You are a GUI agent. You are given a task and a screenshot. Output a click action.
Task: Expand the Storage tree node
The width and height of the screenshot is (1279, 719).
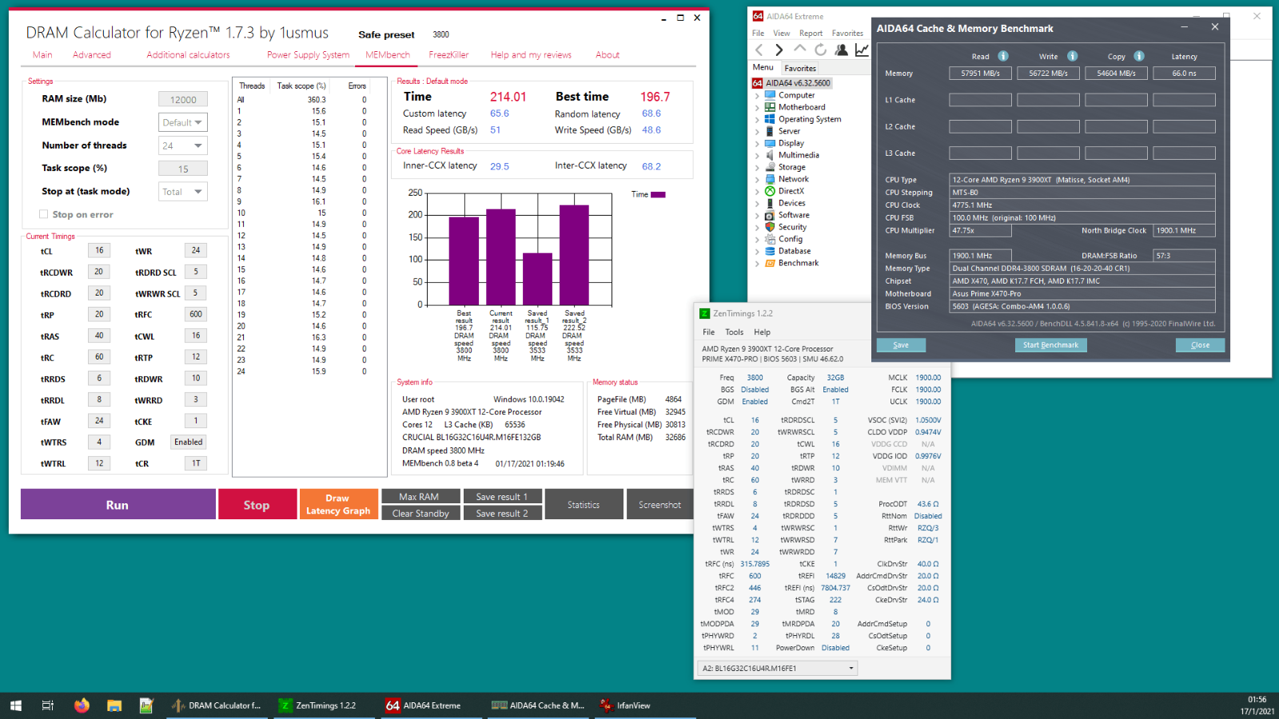click(x=757, y=167)
